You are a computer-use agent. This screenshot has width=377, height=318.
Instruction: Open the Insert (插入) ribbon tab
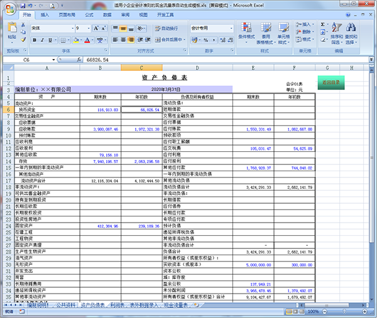tap(45, 15)
